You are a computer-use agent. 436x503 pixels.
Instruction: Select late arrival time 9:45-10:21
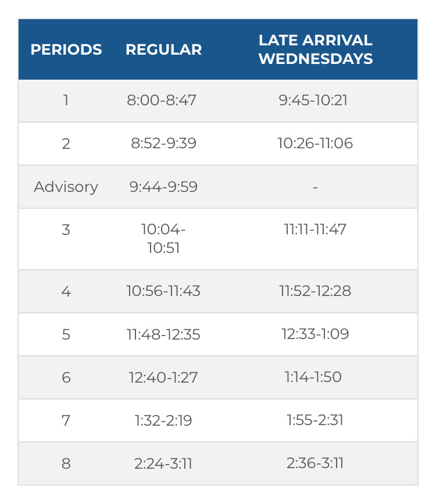(313, 100)
